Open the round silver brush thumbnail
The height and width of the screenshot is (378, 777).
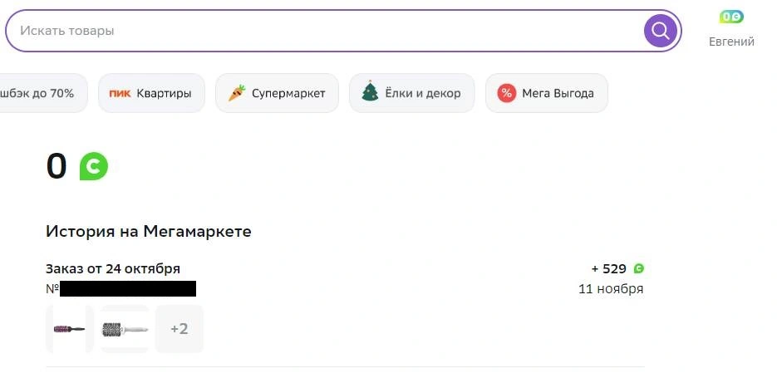125,329
